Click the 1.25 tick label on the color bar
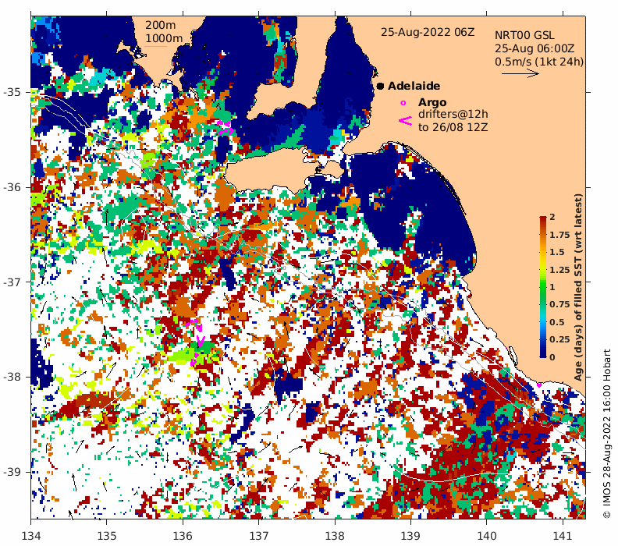This screenshot has height=546, width=618. tap(558, 269)
